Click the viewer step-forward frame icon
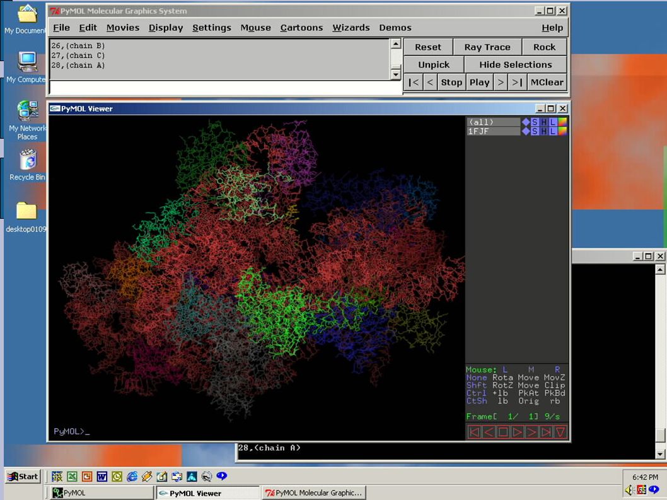667x500 pixels. (531, 433)
